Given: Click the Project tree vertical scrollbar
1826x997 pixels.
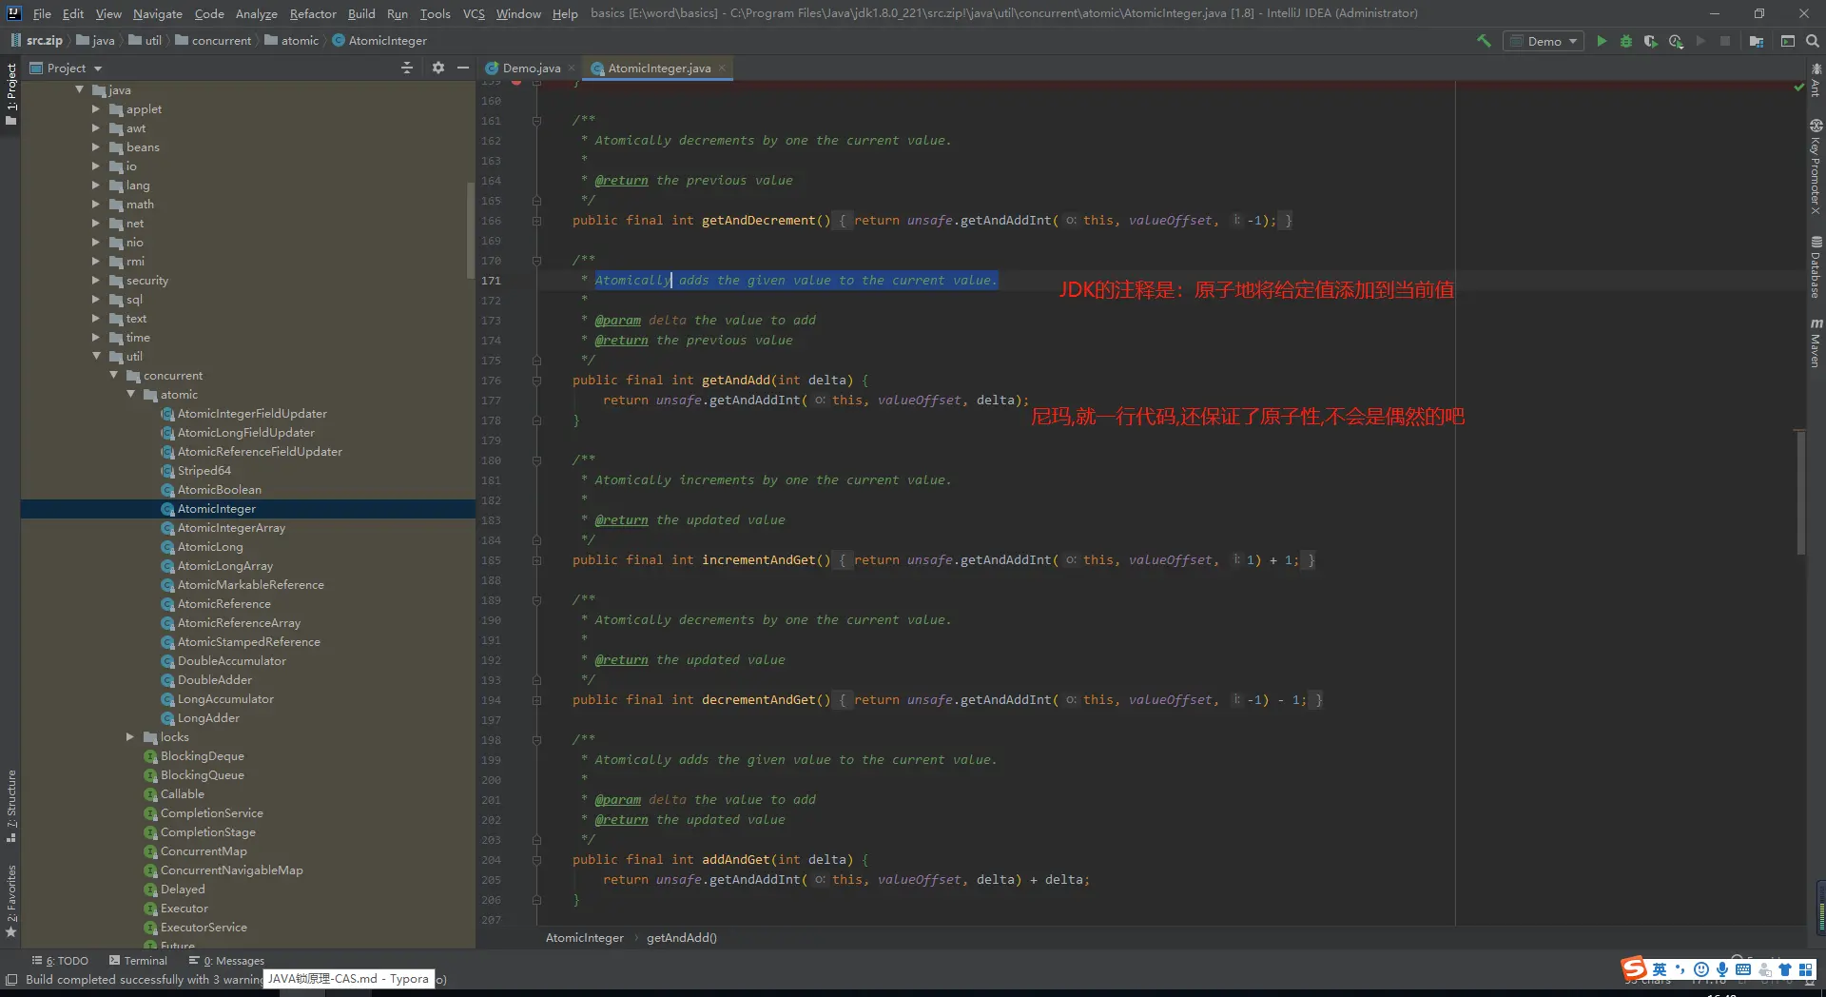Looking at the screenshot, I should click(x=471, y=228).
